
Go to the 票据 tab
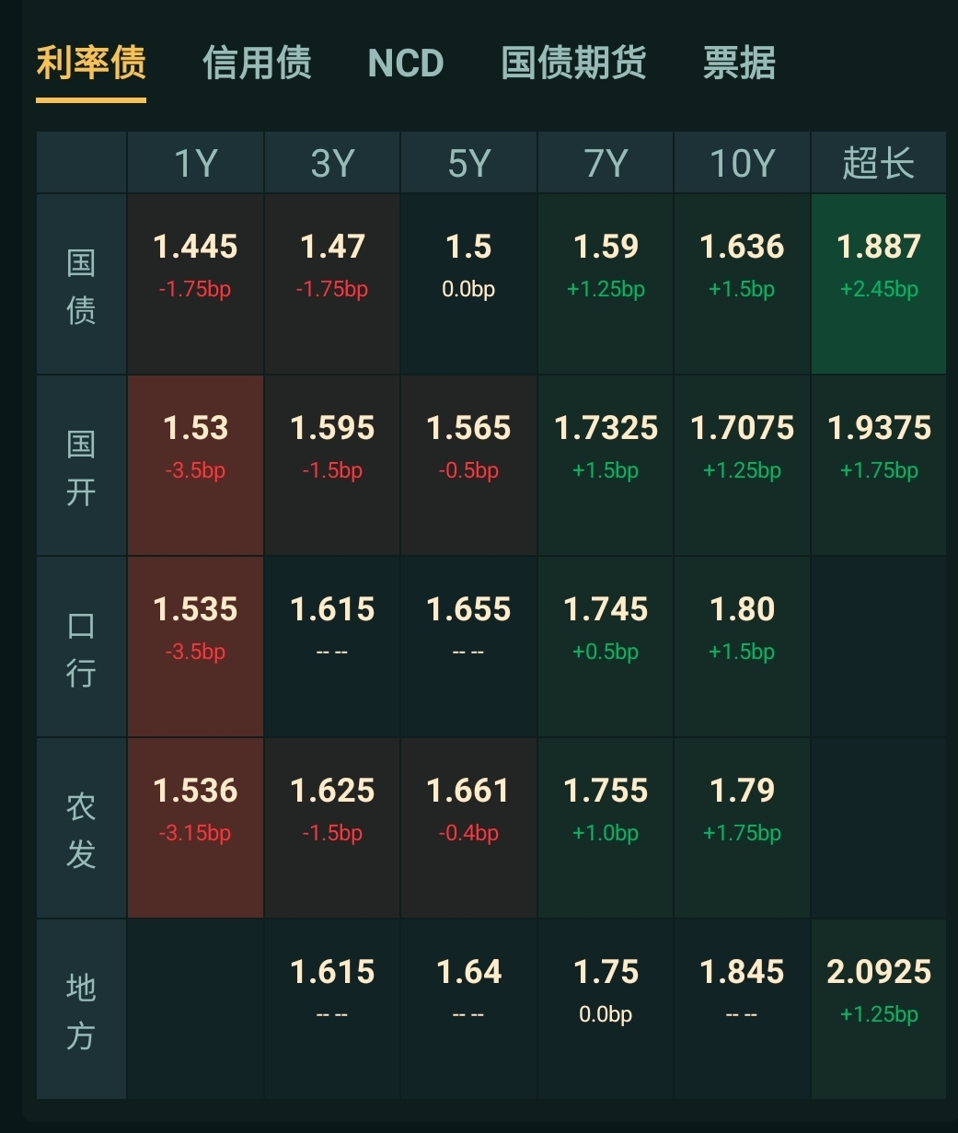coord(739,64)
